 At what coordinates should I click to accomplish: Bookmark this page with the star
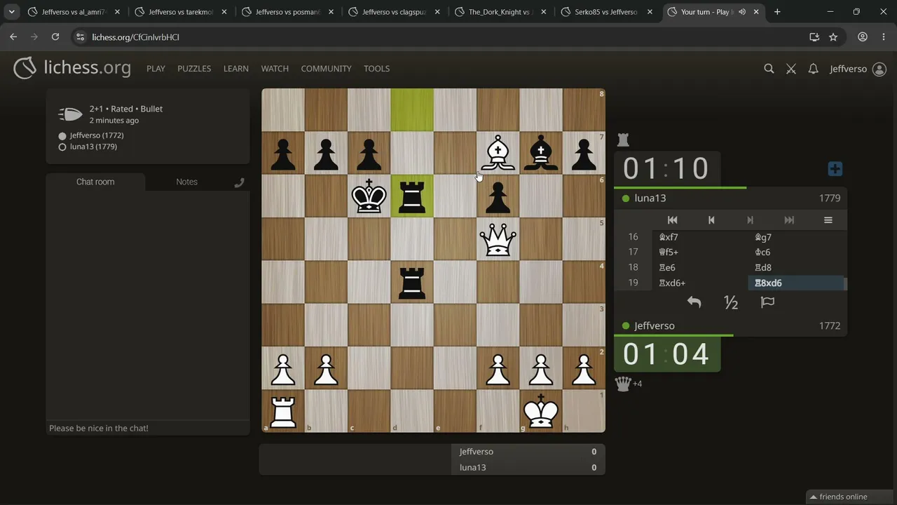(833, 37)
